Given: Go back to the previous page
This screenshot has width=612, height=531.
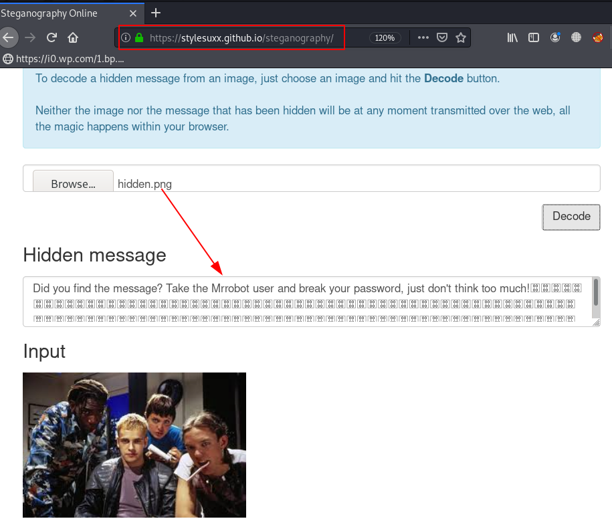Looking at the screenshot, I should point(8,38).
